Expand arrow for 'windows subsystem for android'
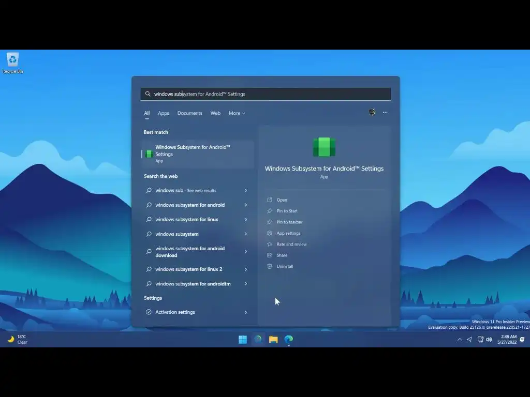The image size is (530, 397). pyautogui.click(x=246, y=205)
